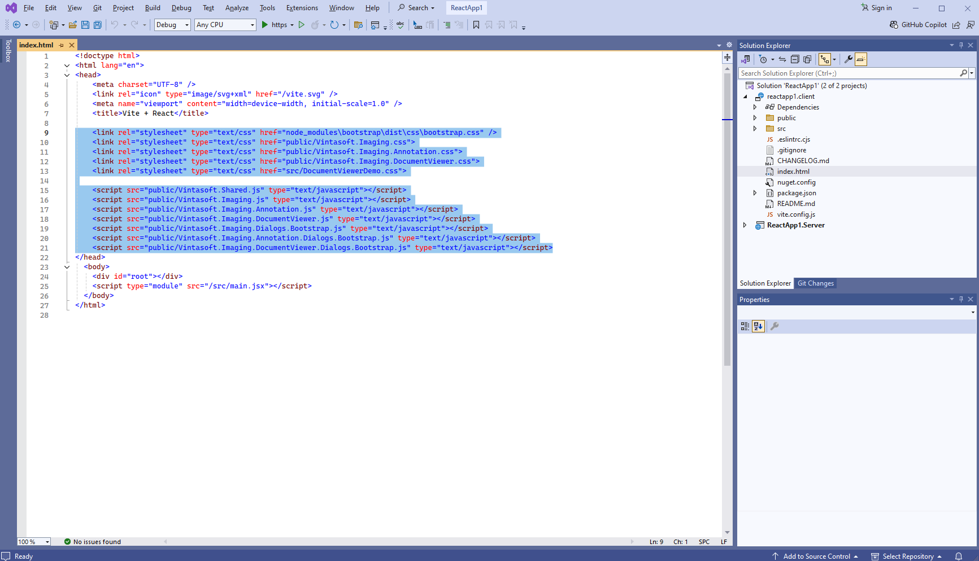Expand the Dependencies node
The height and width of the screenshot is (561, 979).
[755, 107]
